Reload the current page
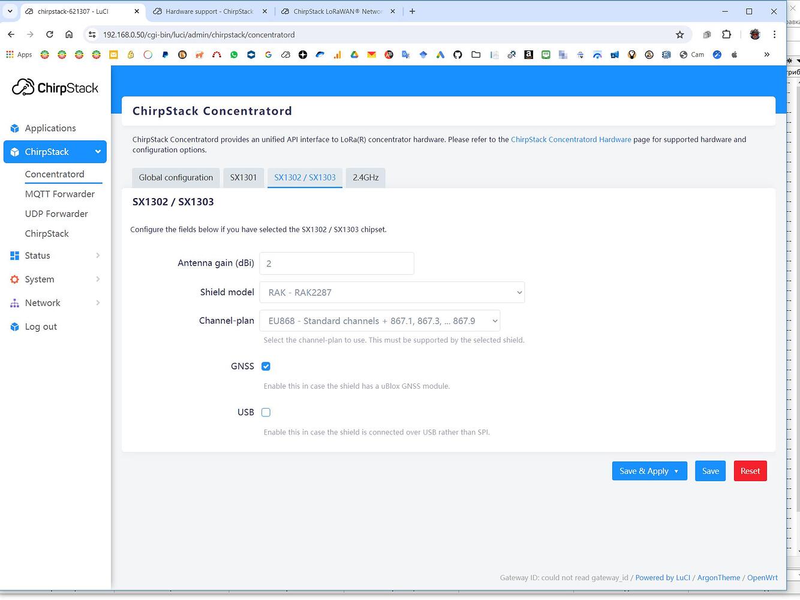Screen dimensions: 800x600 pos(50,35)
